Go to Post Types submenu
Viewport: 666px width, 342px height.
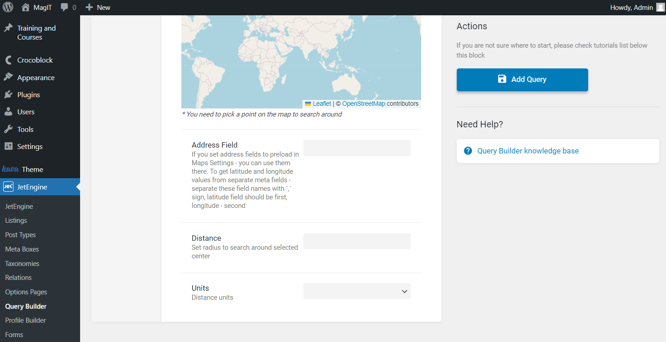[20, 235]
